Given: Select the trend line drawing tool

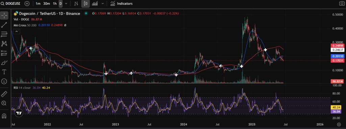Looking at the screenshot, I should click(x=4, y=25).
